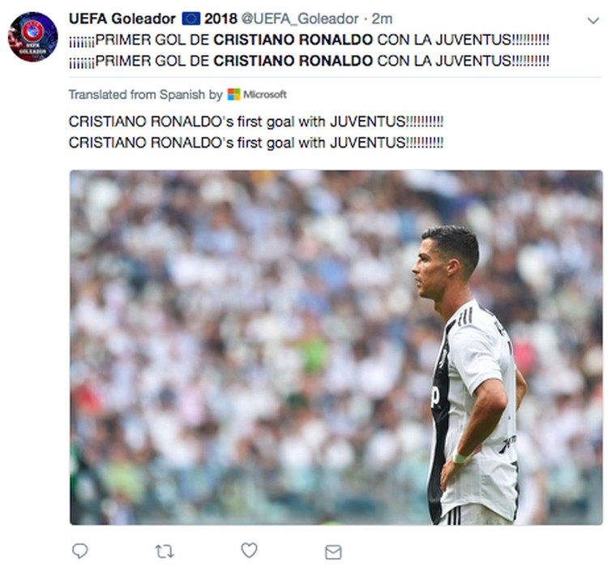Expand the tweet options chevron menu
Image resolution: width=608 pixels, height=566 pixels.
(x=593, y=20)
